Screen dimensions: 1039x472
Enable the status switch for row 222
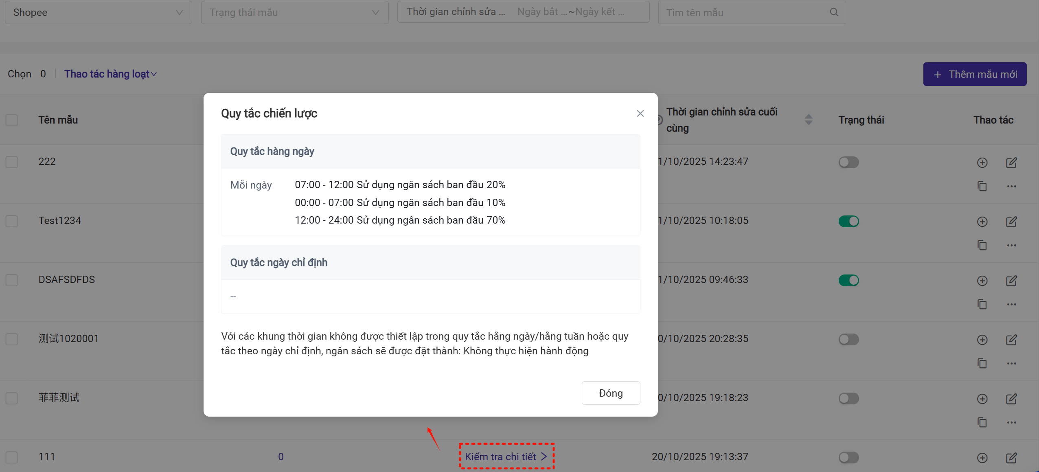coord(848,162)
